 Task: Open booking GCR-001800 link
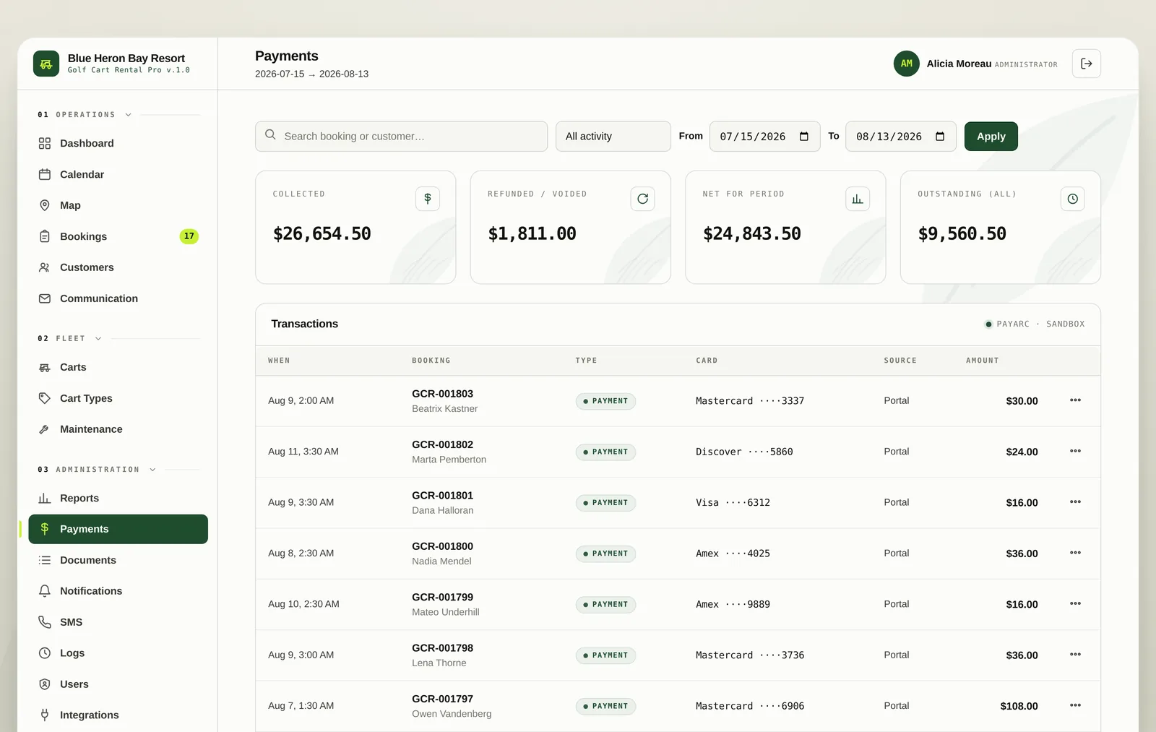click(442, 546)
